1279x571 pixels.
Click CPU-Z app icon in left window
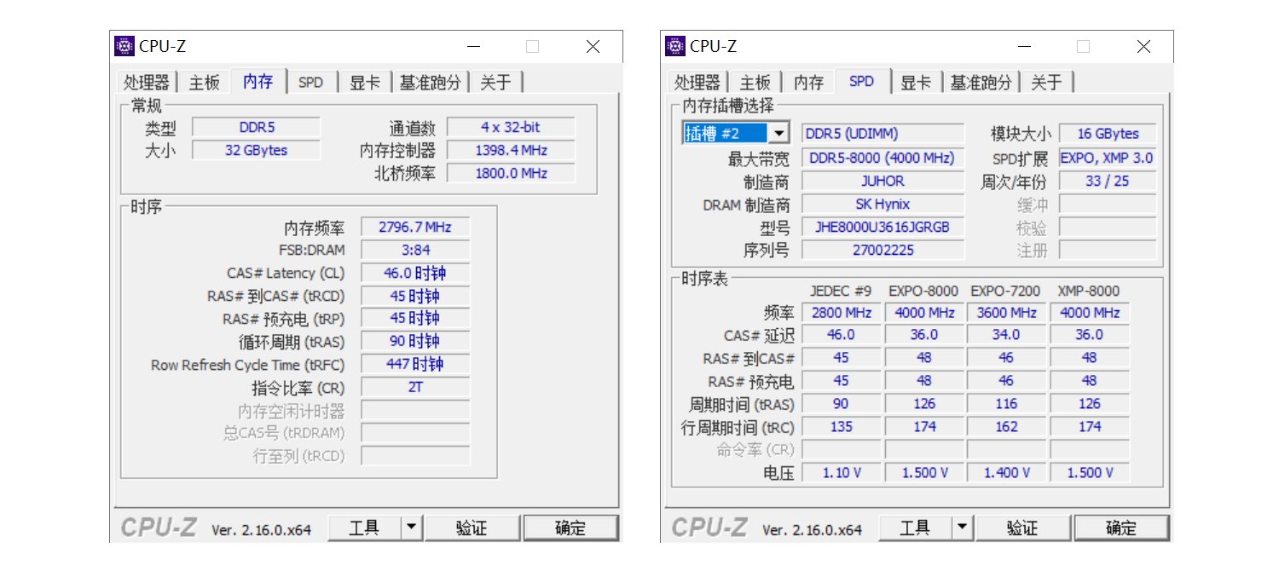(124, 46)
